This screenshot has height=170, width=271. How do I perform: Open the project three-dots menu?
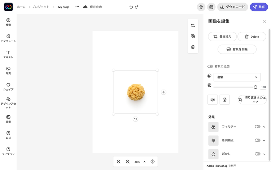[x=77, y=7]
